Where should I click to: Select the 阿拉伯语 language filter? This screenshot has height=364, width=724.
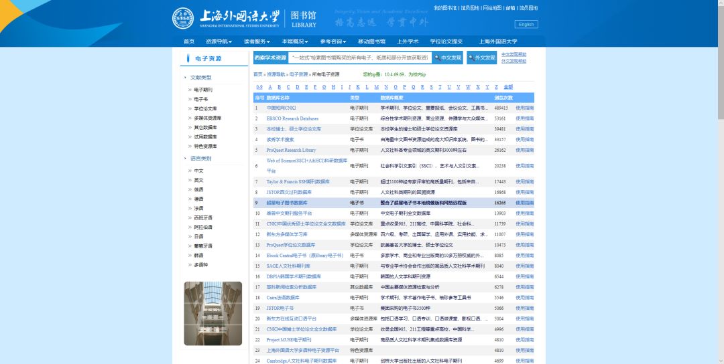point(203,227)
